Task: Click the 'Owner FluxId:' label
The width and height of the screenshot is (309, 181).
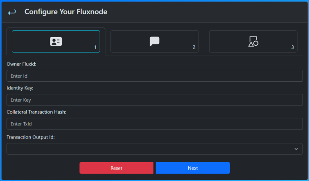Action: [22, 64]
